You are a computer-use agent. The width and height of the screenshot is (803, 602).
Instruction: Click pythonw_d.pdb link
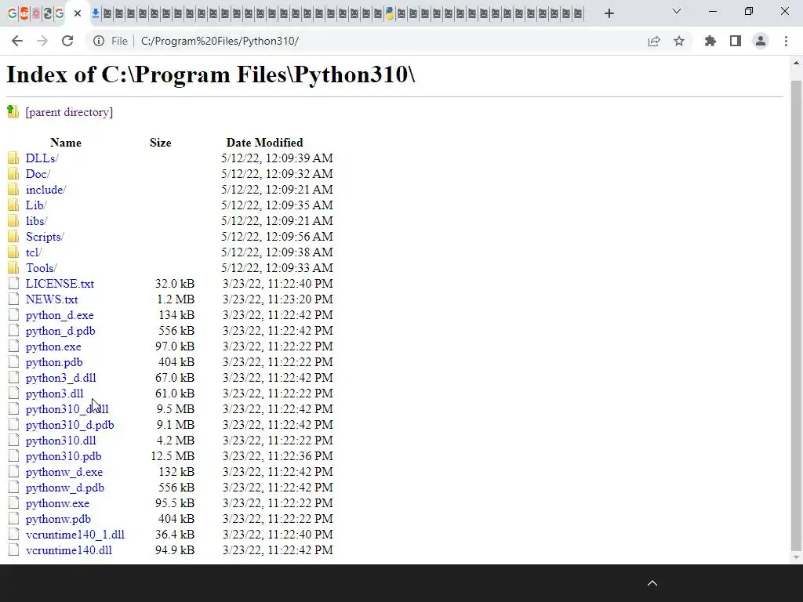pos(65,488)
